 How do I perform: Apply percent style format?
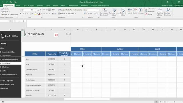[89, 13]
